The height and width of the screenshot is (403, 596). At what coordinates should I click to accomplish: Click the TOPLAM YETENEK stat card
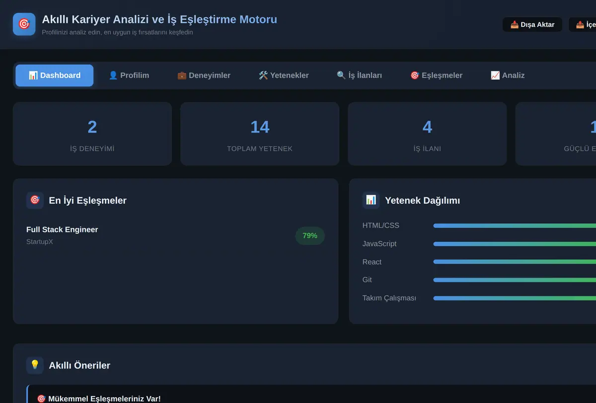click(x=260, y=134)
